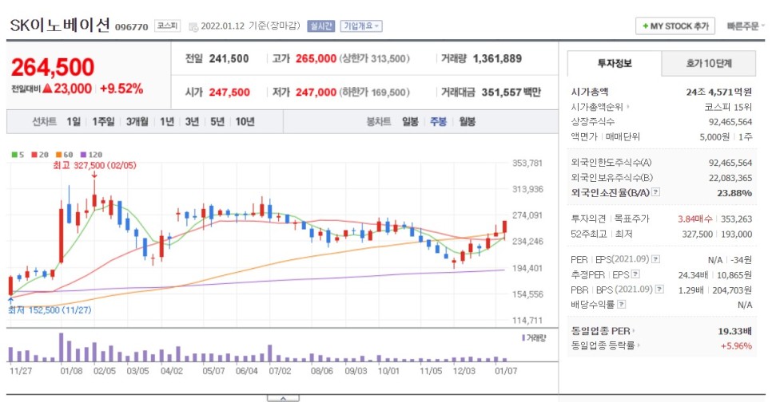Viewport: 772px width, 402px height.
Task: Click the 최고 327,500 (02/05) marker
Action: [x=94, y=165]
